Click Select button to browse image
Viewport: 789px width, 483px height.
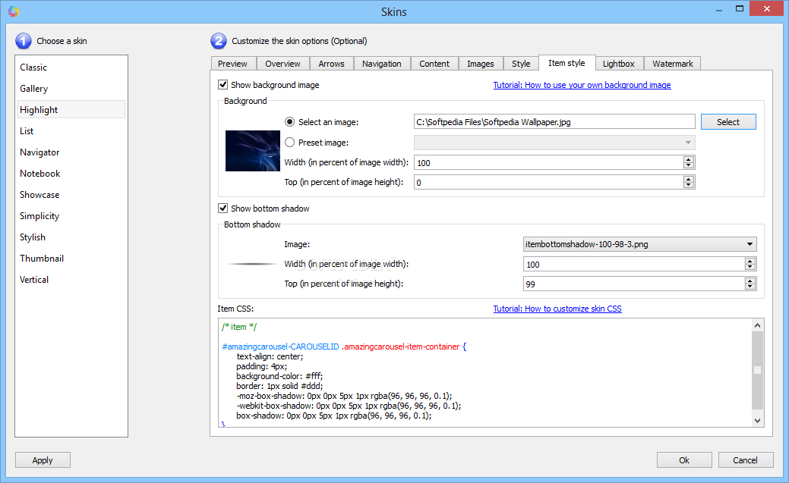click(728, 121)
